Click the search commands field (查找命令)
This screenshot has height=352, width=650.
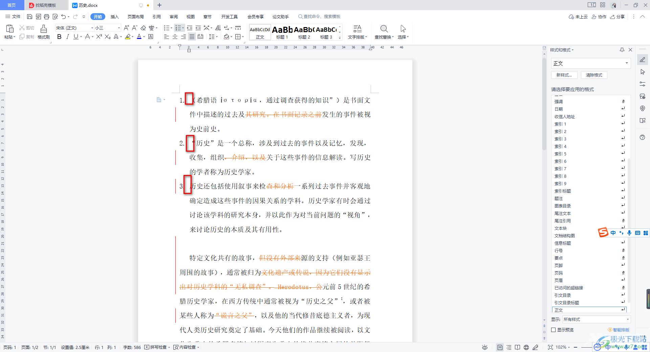point(319,17)
